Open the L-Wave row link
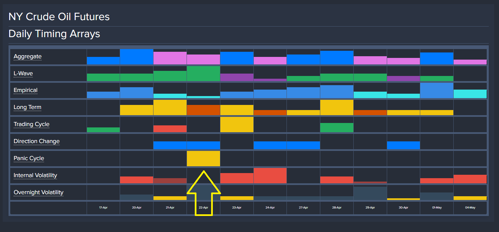This screenshot has height=232, width=499. click(23, 74)
